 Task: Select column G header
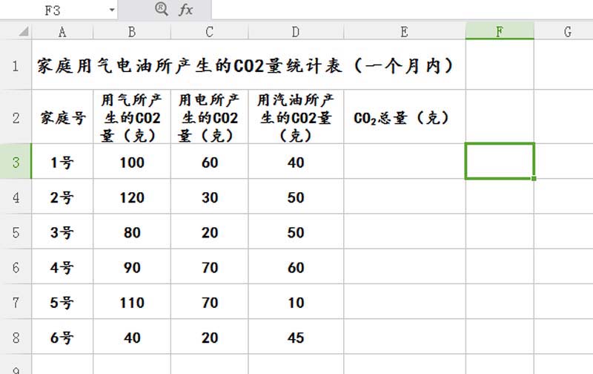coord(563,31)
